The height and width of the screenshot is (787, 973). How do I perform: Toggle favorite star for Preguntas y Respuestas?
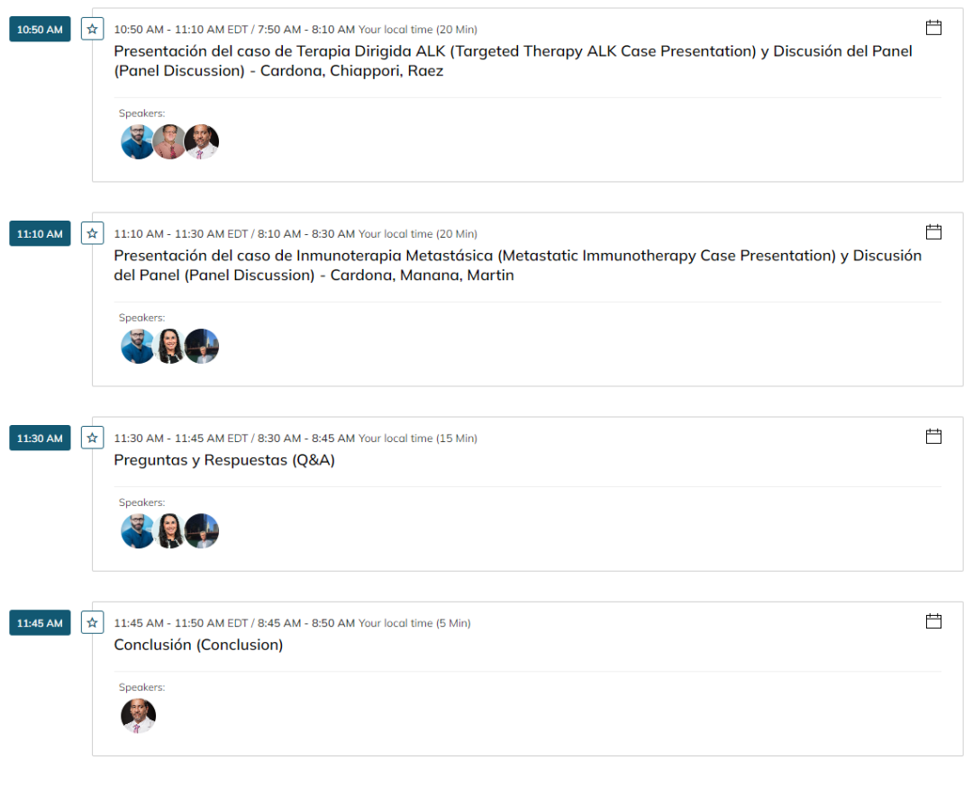[x=92, y=438]
